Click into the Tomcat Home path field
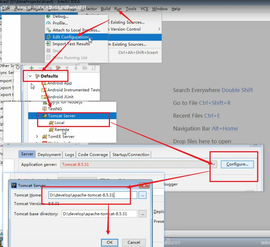270x247 pixels. point(93,195)
